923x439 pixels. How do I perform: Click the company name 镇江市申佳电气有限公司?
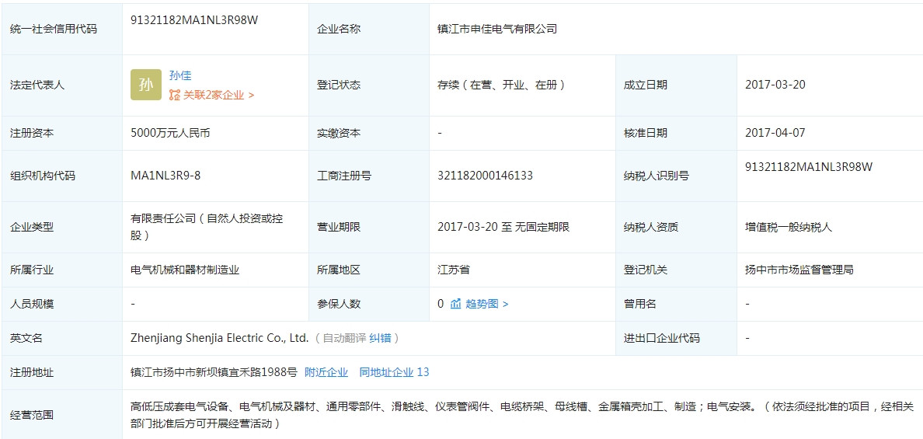click(x=497, y=29)
